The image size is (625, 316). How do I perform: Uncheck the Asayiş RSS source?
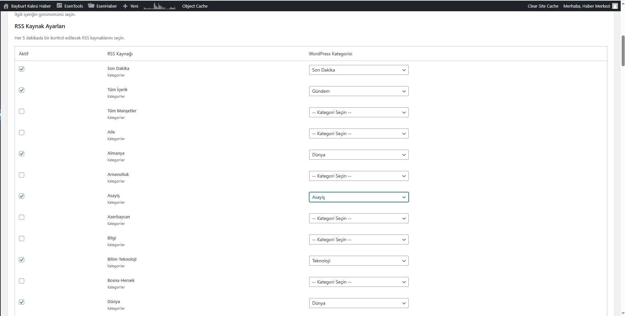pos(22,196)
